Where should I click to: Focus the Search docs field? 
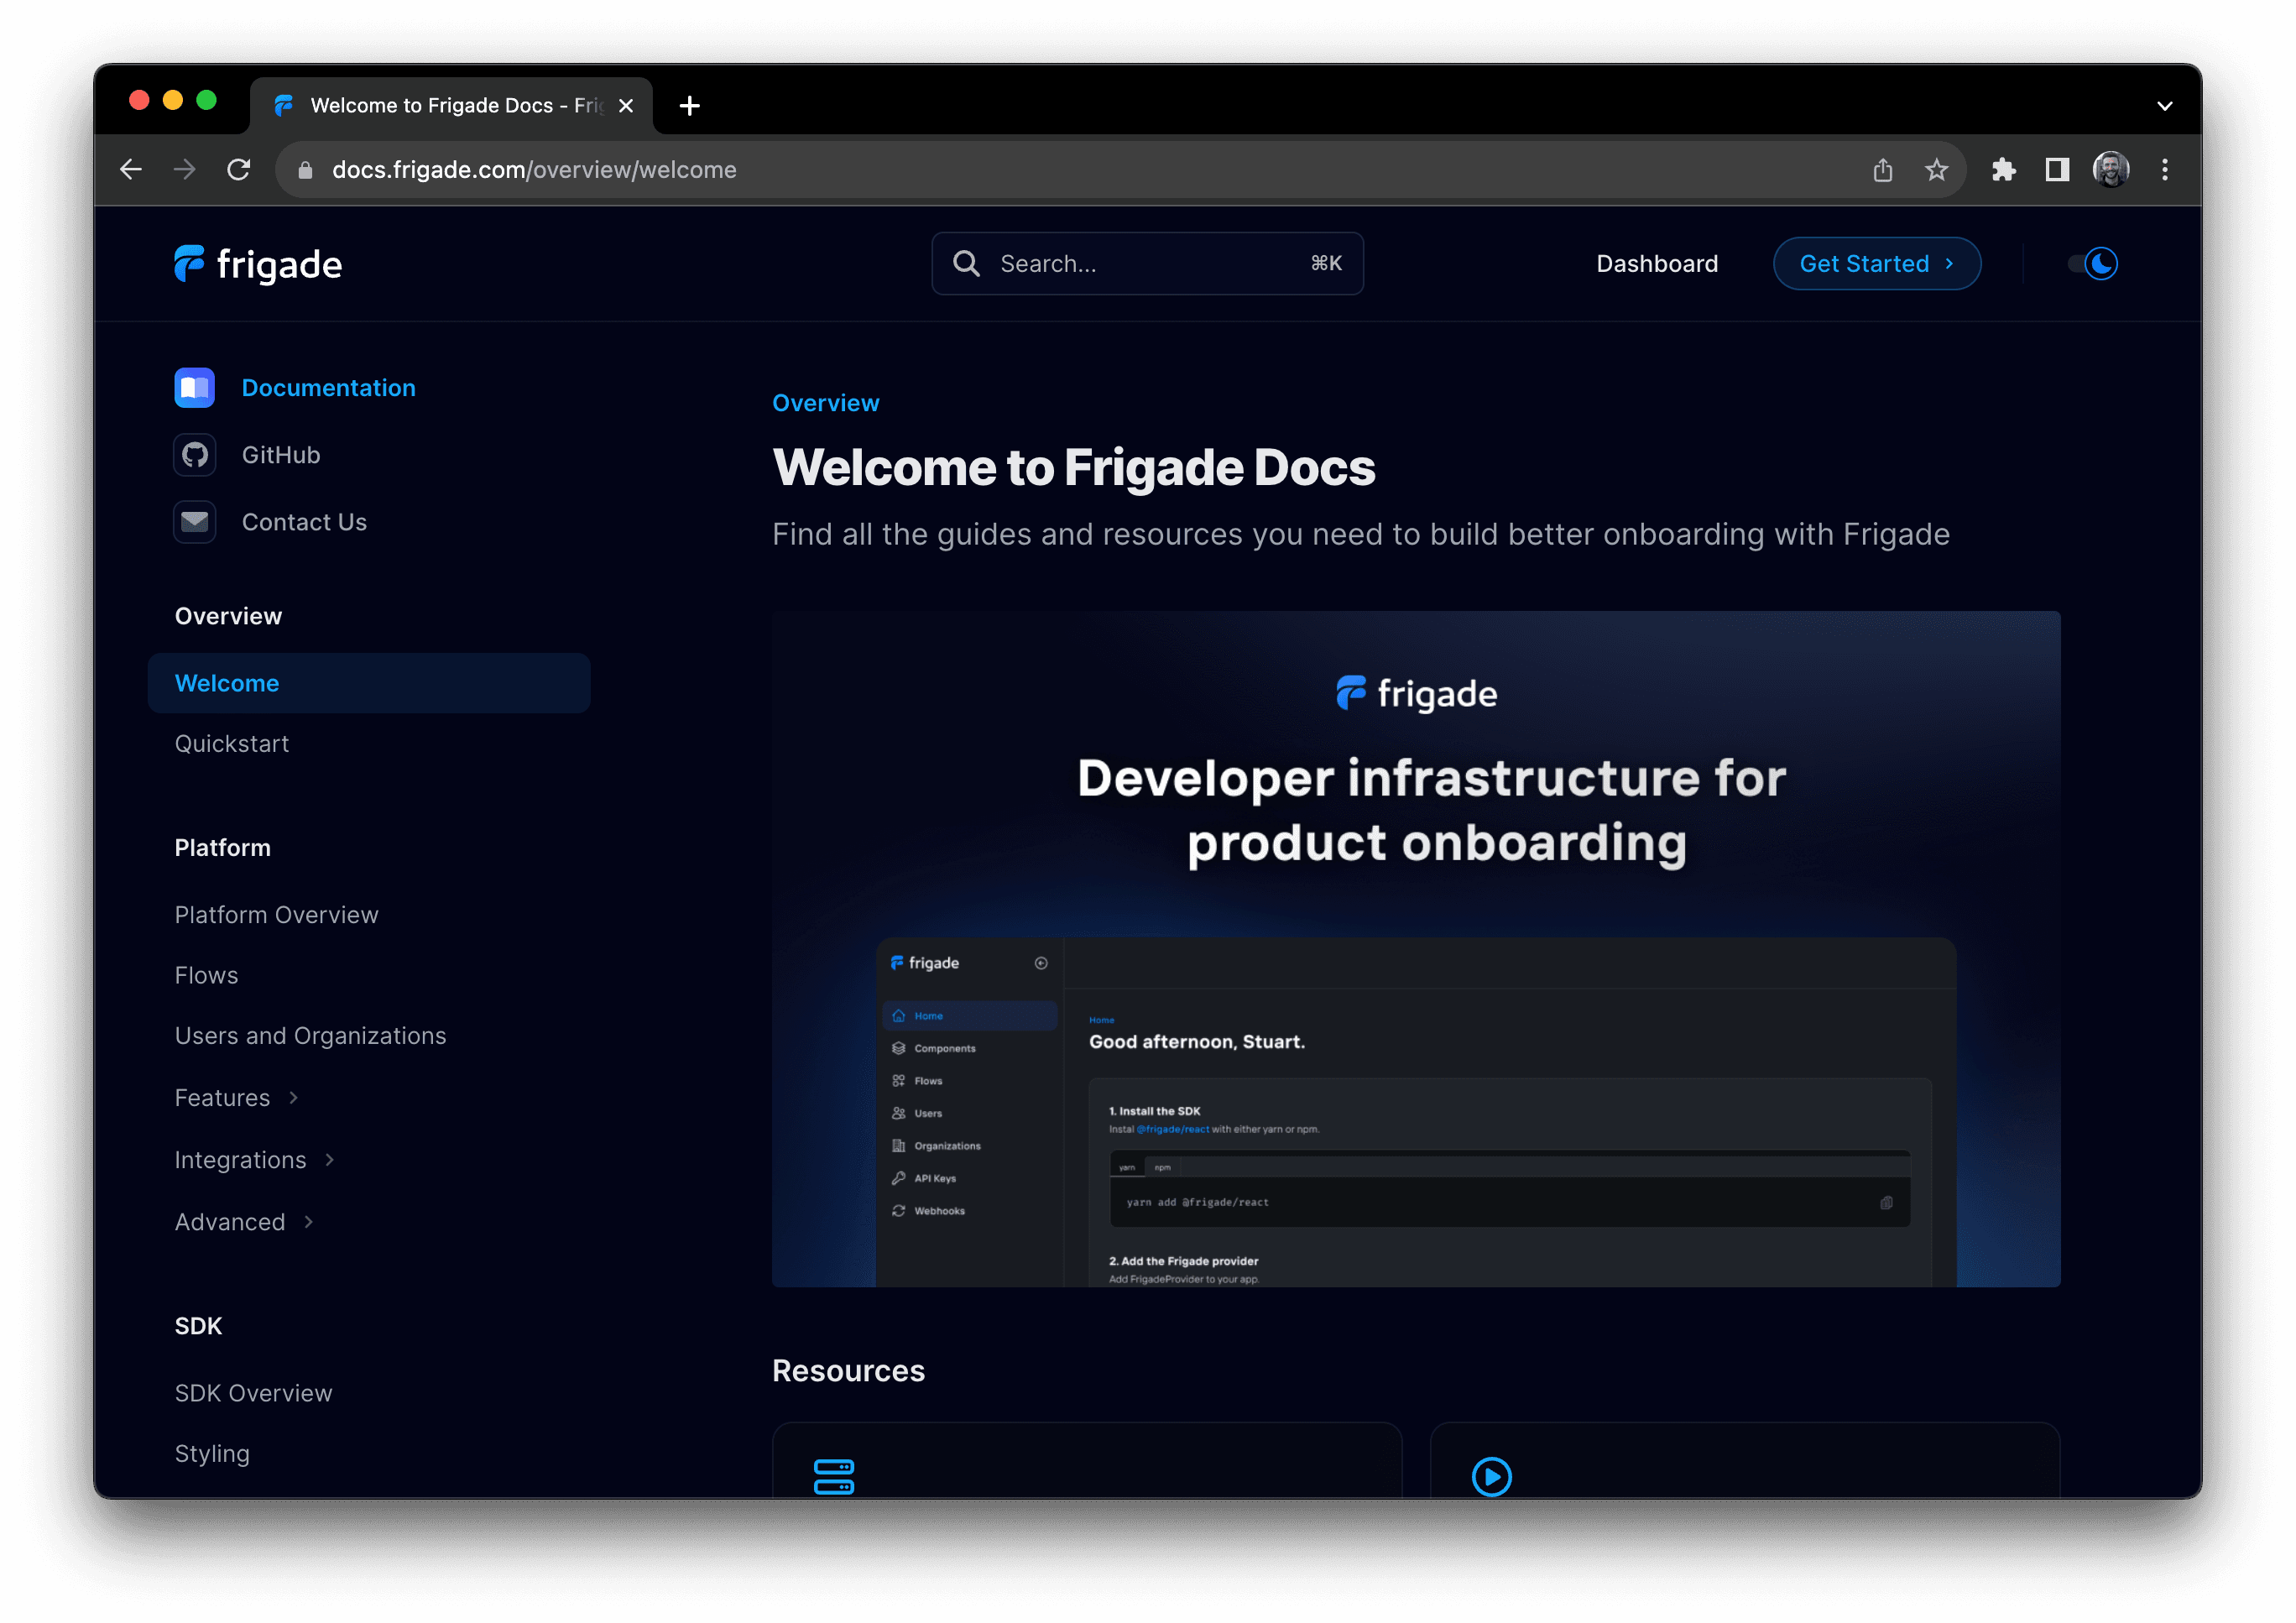coord(1148,264)
